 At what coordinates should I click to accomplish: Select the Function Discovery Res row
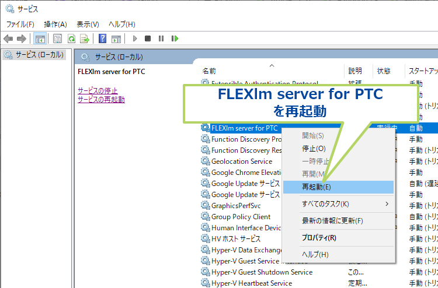pyautogui.click(x=246, y=150)
